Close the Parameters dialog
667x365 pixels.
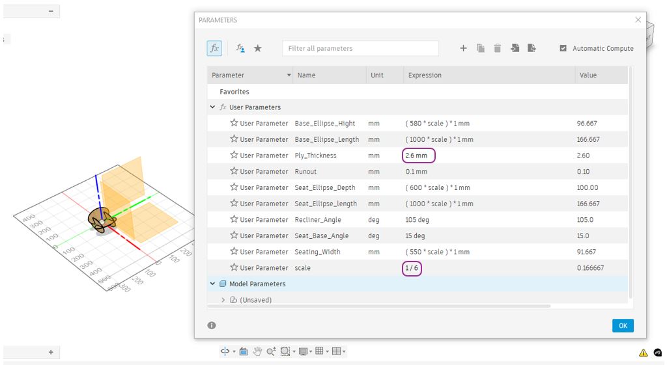pyautogui.click(x=638, y=20)
